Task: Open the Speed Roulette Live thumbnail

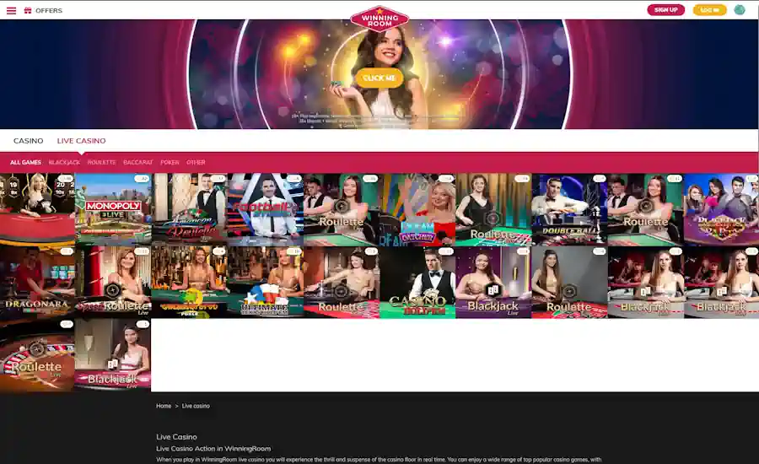Action: (113, 282)
